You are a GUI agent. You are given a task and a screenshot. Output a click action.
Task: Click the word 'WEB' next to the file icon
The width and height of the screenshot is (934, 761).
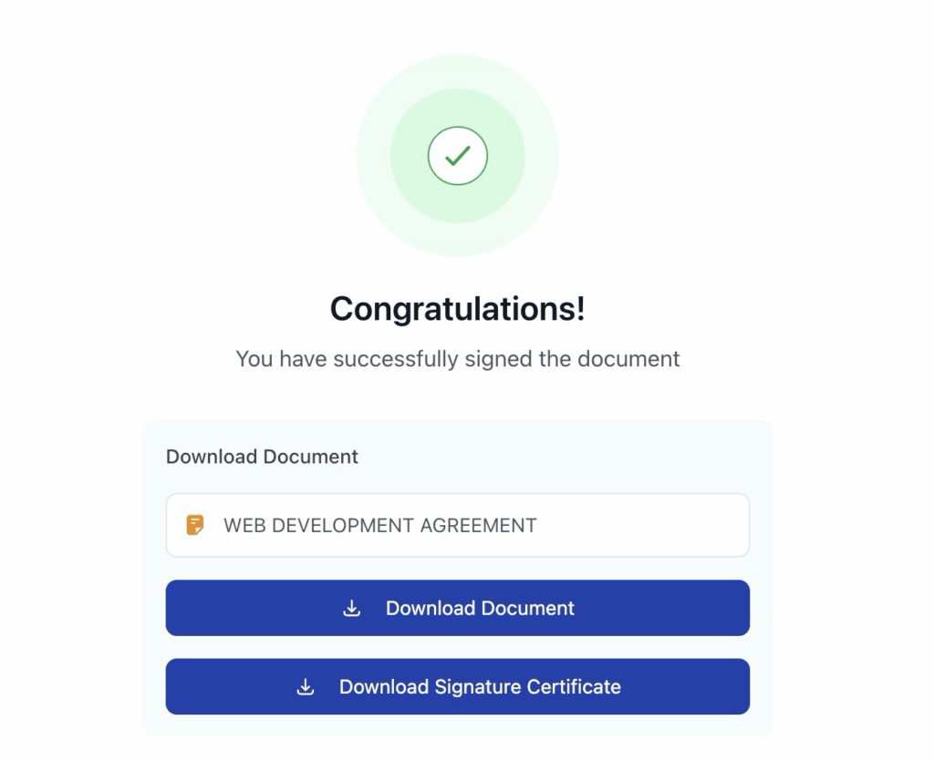[x=244, y=525]
